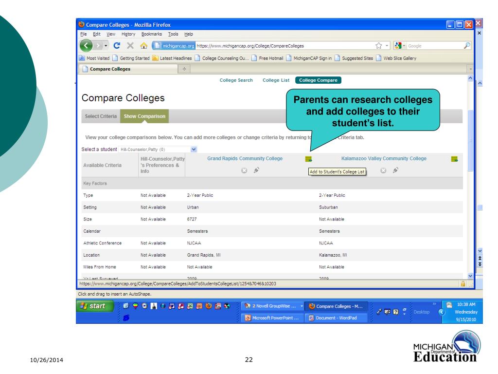Open the Web Slice Gallery bookmark
498x374 pixels.
(x=396, y=58)
